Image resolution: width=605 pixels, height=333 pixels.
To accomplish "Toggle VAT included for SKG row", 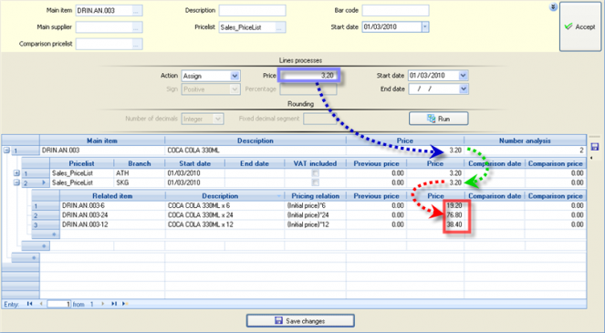I will click(316, 182).
